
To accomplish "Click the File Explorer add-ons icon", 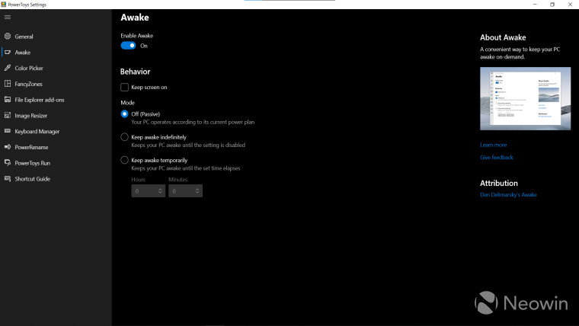I will pyautogui.click(x=8, y=100).
